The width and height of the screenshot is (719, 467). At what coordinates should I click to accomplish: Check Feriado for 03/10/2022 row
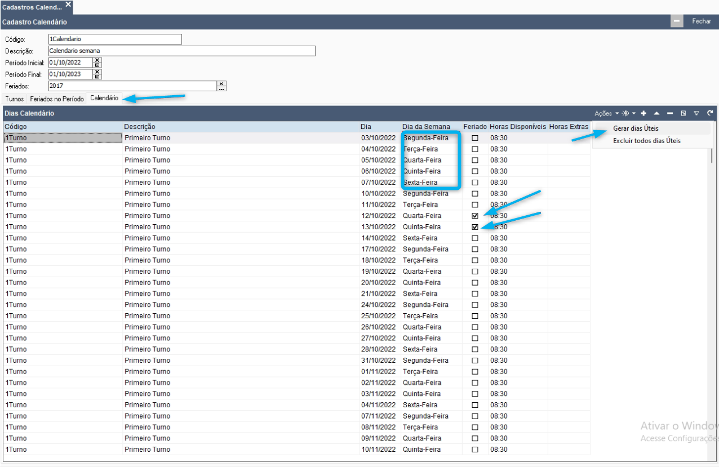[475, 138]
